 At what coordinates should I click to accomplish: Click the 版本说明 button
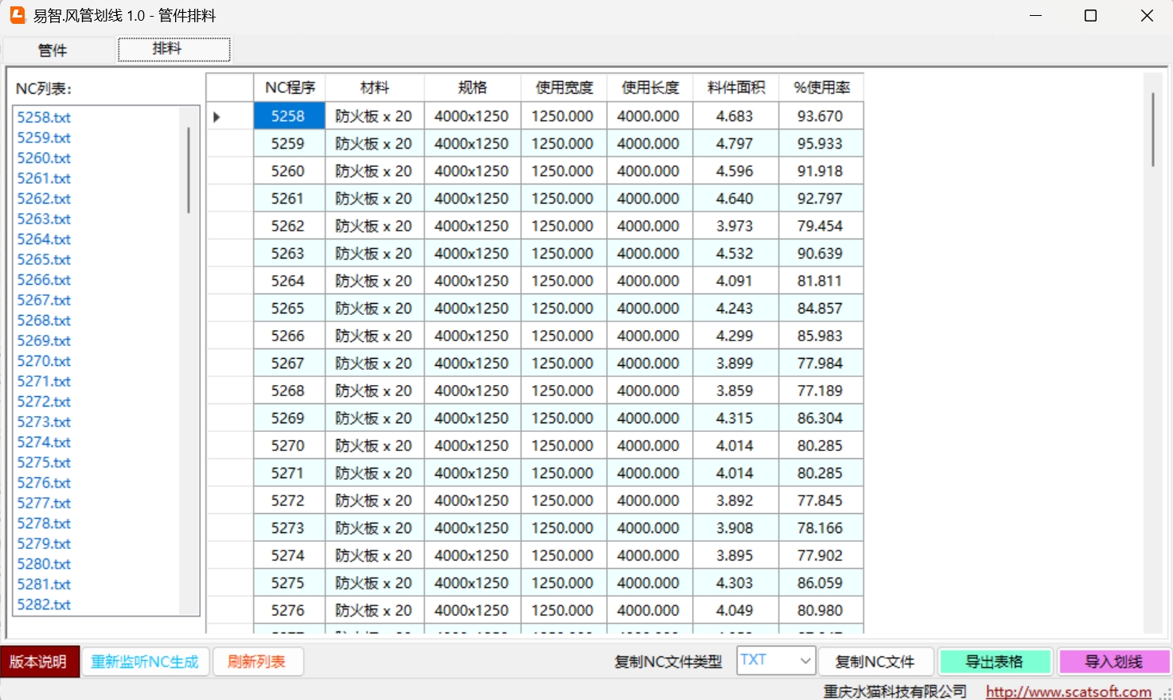[x=39, y=662]
